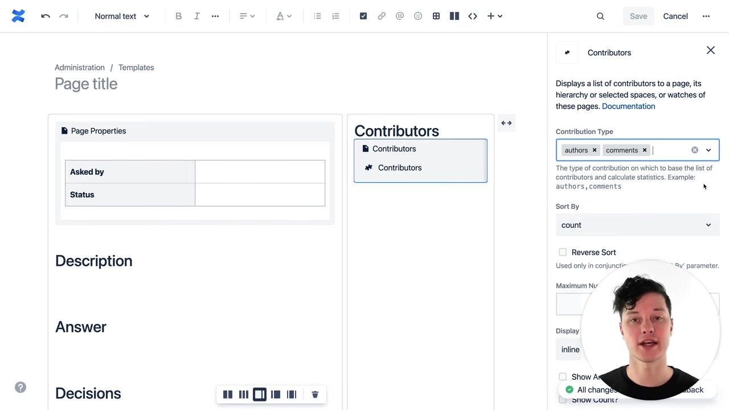Toggle italic formatting

coord(196,16)
